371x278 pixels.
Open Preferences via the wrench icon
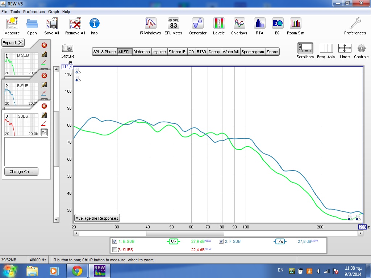[x=355, y=26]
